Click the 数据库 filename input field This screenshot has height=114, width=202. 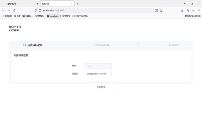pyautogui.click(x=98, y=74)
